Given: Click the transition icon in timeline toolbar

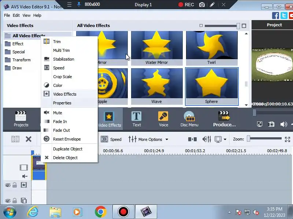Looking at the screenshot, I should pyautogui.click(x=192, y=139).
